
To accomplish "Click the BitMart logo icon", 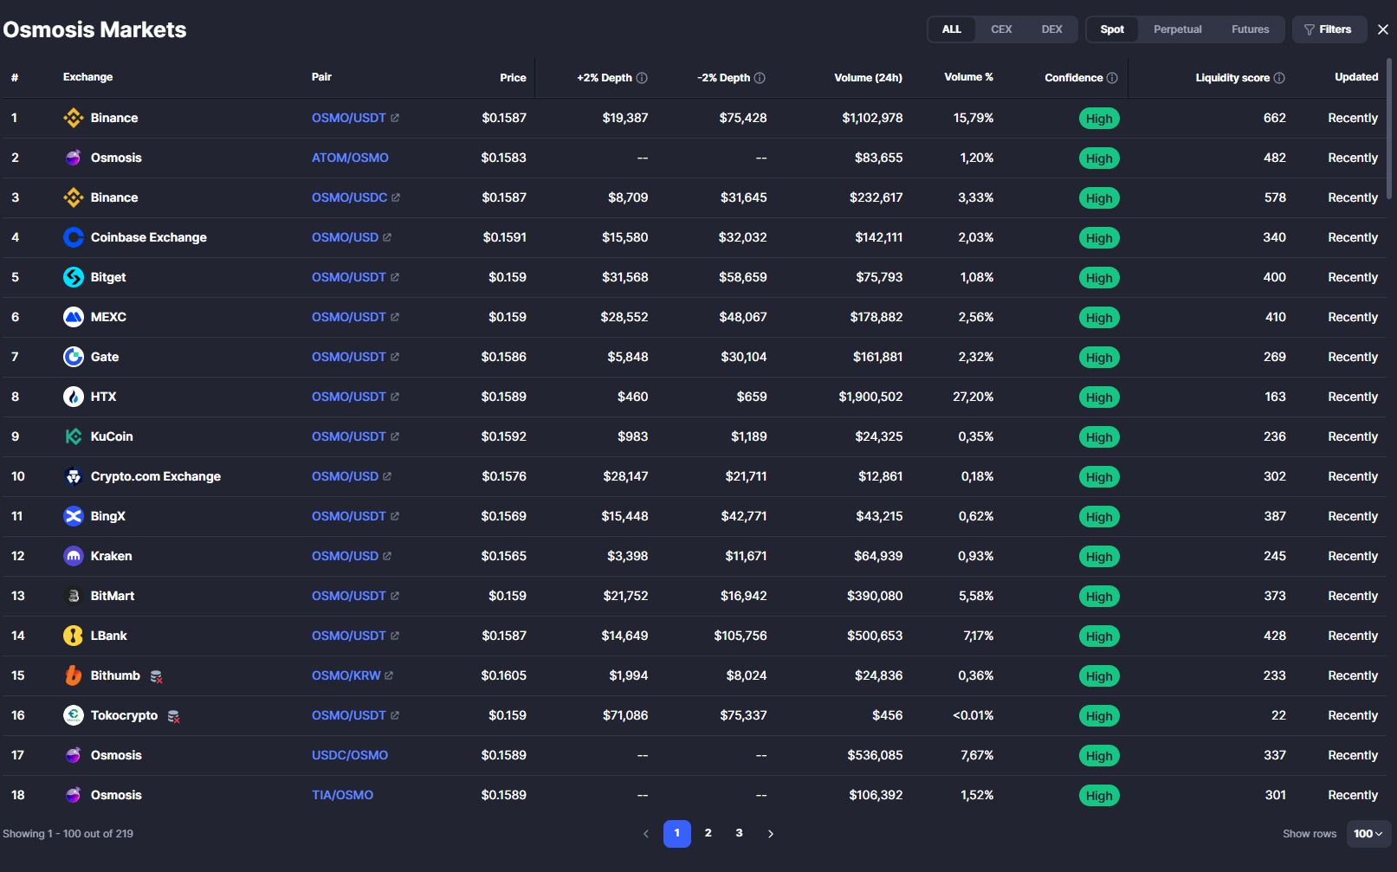I will click(x=74, y=596).
